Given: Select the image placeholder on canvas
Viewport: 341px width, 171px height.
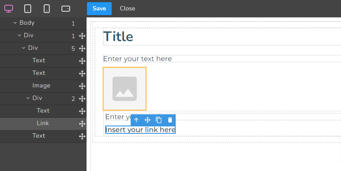Looking at the screenshot, I should [x=125, y=89].
